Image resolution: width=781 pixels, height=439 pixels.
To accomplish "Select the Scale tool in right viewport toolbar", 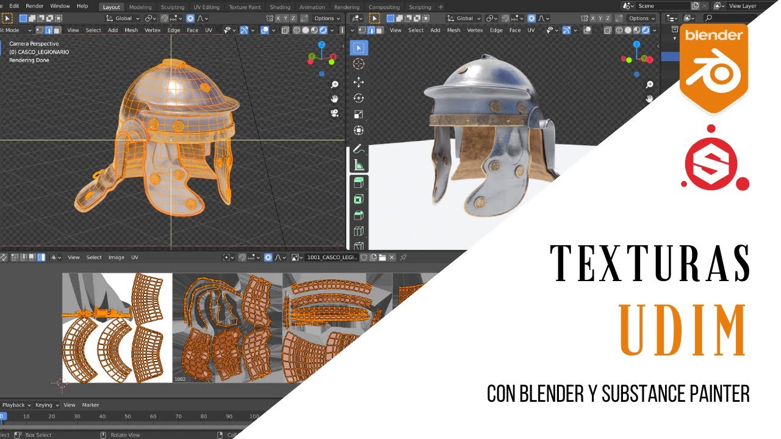I will click(x=359, y=114).
